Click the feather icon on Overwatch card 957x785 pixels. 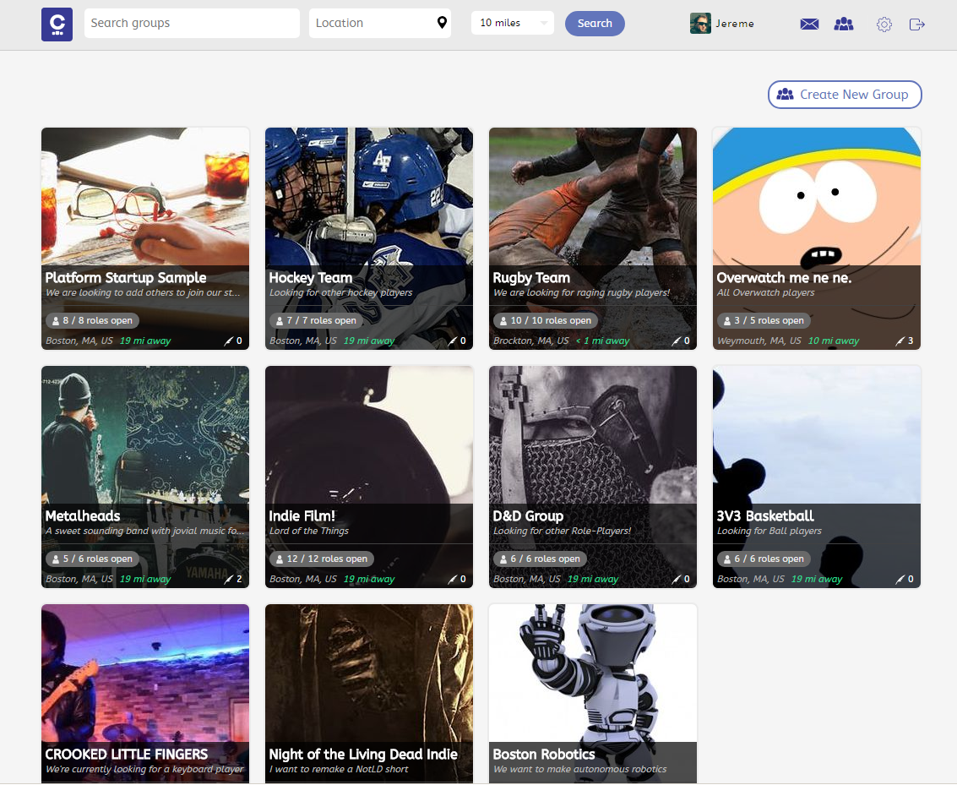(x=900, y=341)
